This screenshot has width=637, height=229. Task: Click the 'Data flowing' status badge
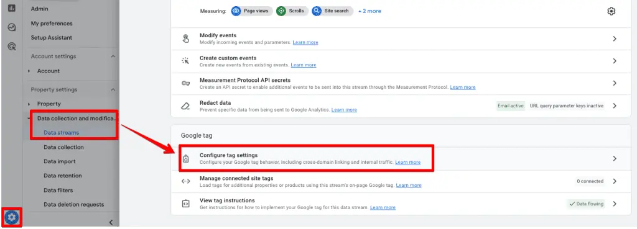586,204
